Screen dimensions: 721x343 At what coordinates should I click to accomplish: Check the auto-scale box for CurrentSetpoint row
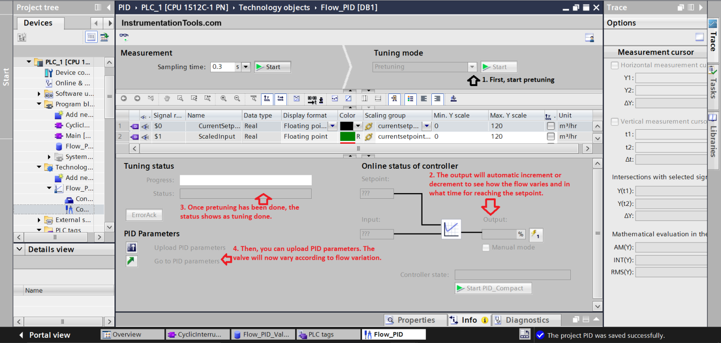tap(551, 126)
